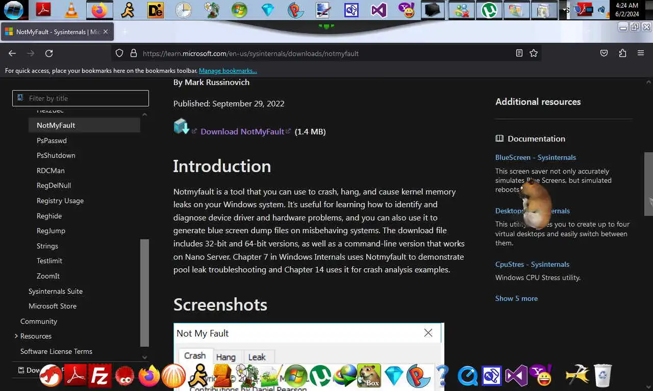The width and height of the screenshot is (653, 391).
Task: Open the tracking protection shield icon
Action: [x=119, y=53]
